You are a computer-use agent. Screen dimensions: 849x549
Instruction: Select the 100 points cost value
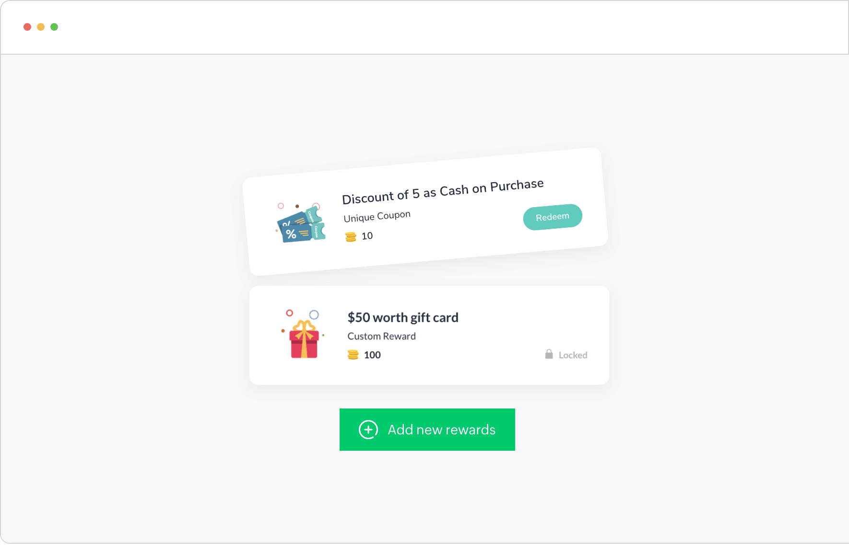372,355
